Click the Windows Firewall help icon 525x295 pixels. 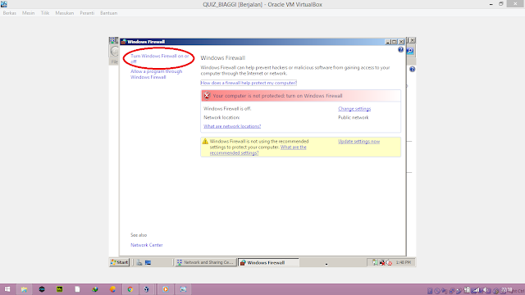click(400, 49)
